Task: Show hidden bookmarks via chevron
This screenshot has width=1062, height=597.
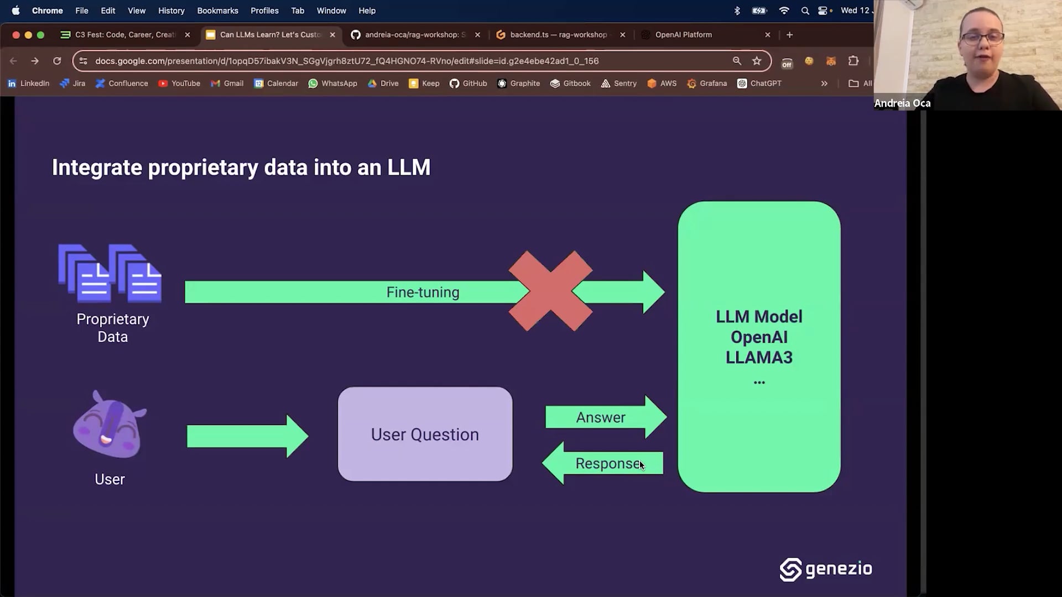Action: [x=824, y=83]
